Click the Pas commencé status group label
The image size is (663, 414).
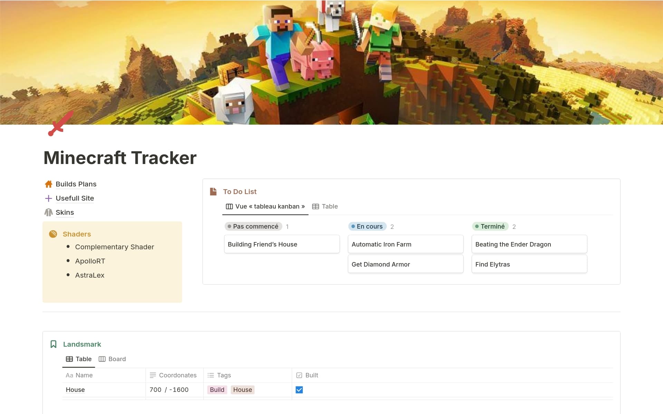click(253, 227)
